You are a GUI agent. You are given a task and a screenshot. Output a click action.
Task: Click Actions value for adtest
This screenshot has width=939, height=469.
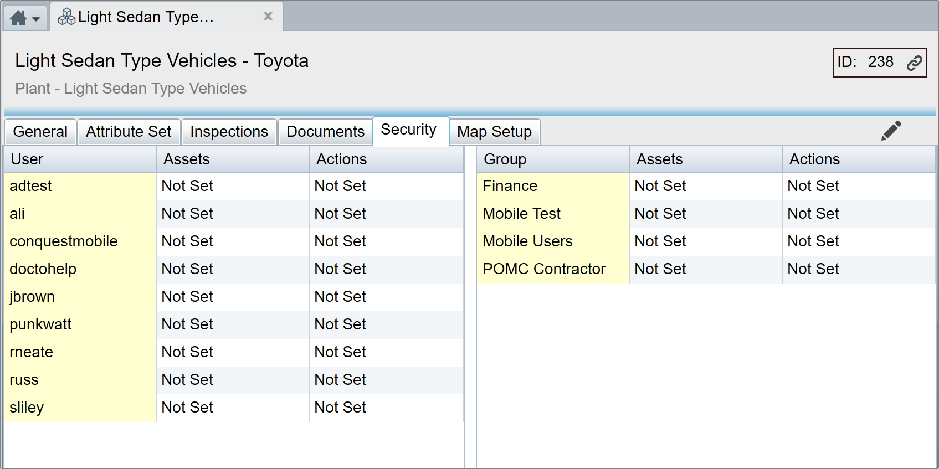(386, 187)
